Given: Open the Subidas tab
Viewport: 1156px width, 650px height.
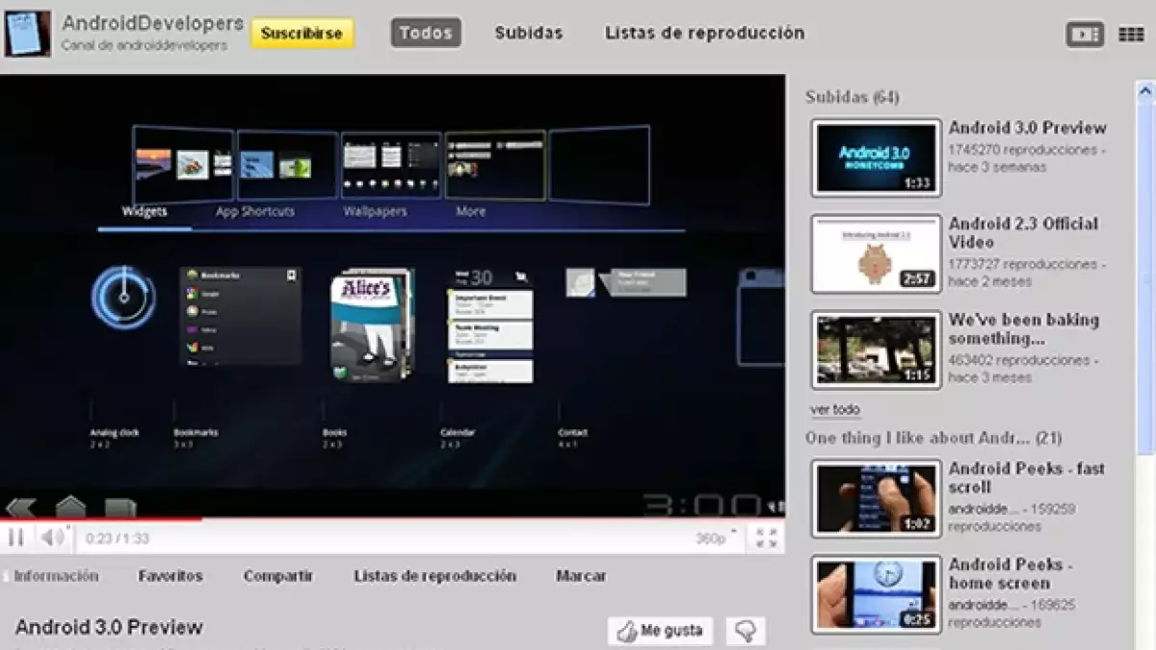Looking at the screenshot, I should (x=529, y=33).
